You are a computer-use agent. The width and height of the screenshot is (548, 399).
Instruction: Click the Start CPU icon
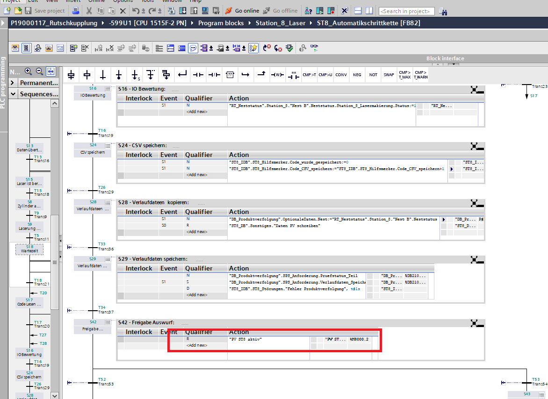[319, 10]
